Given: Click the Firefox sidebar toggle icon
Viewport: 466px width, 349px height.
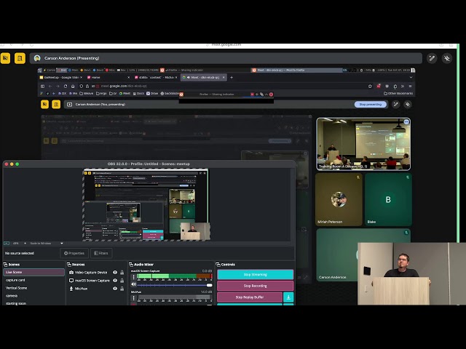Looking at the screenshot, I should (42, 86).
